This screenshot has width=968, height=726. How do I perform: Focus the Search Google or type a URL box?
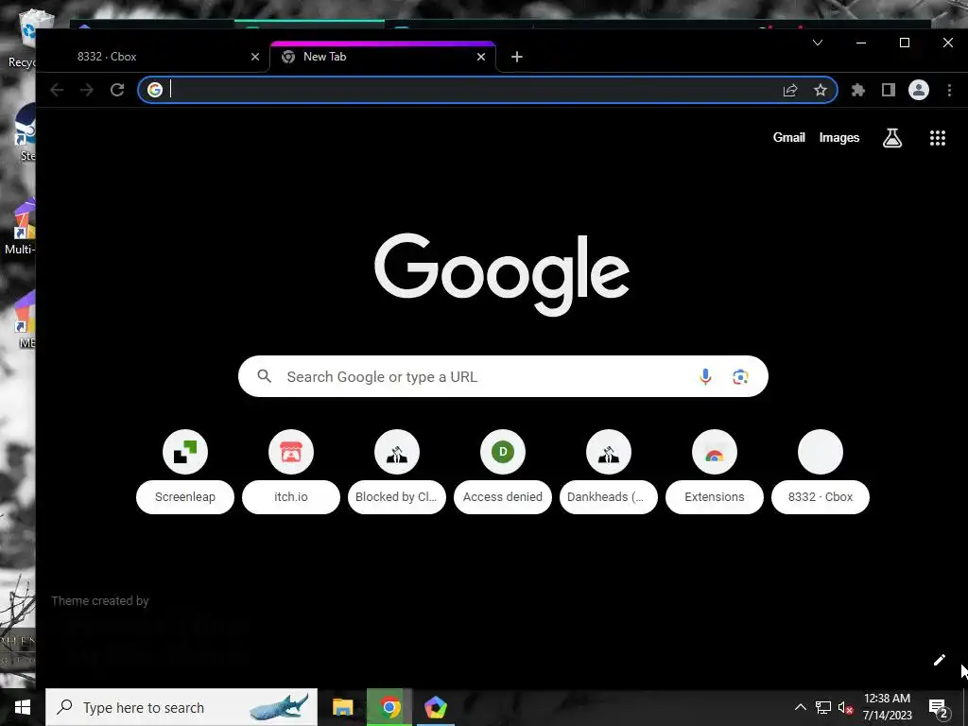[503, 376]
